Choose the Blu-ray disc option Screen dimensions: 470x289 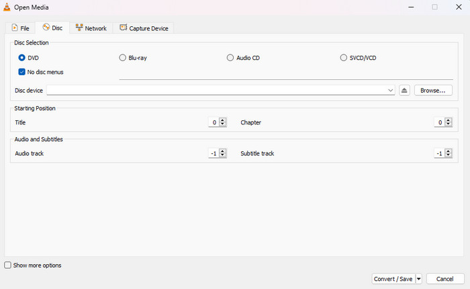[x=123, y=58]
